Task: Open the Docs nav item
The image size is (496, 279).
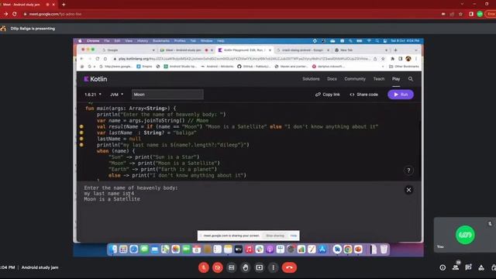Action: click(x=332, y=79)
